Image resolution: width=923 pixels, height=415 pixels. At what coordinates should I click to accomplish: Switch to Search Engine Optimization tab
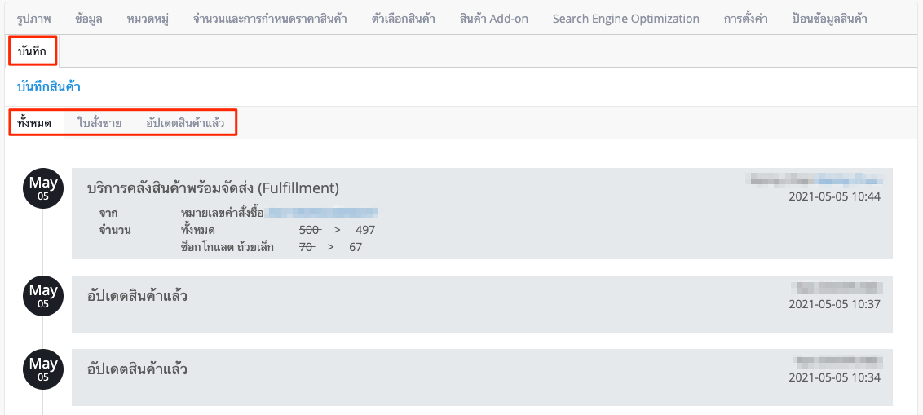(x=625, y=19)
